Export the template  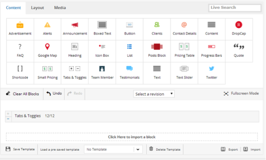click(x=229, y=149)
